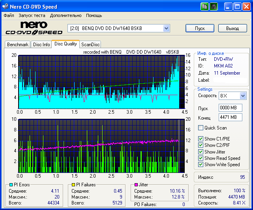Disable Show Write Speed checkbox
This screenshot has width=253, height=210.
[201, 165]
